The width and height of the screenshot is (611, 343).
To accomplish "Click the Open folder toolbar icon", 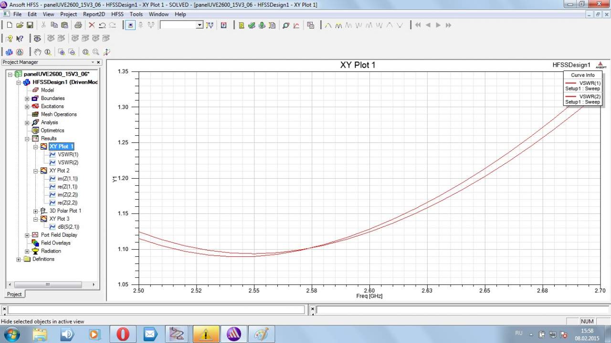I will point(20,25).
